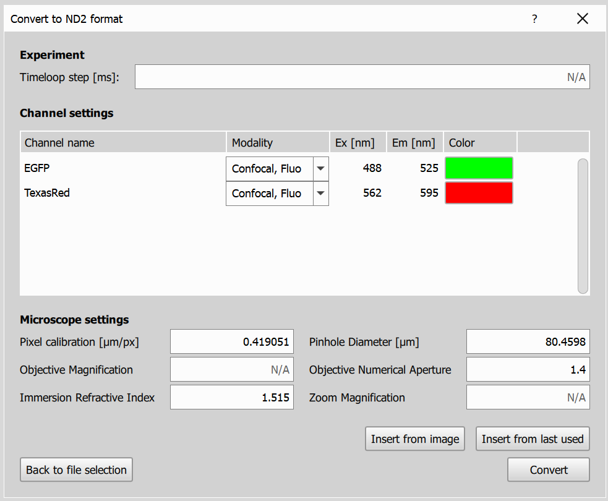This screenshot has width=608, height=501.
Task: Click Back to file selection
Action: click(x=76, y=469)
